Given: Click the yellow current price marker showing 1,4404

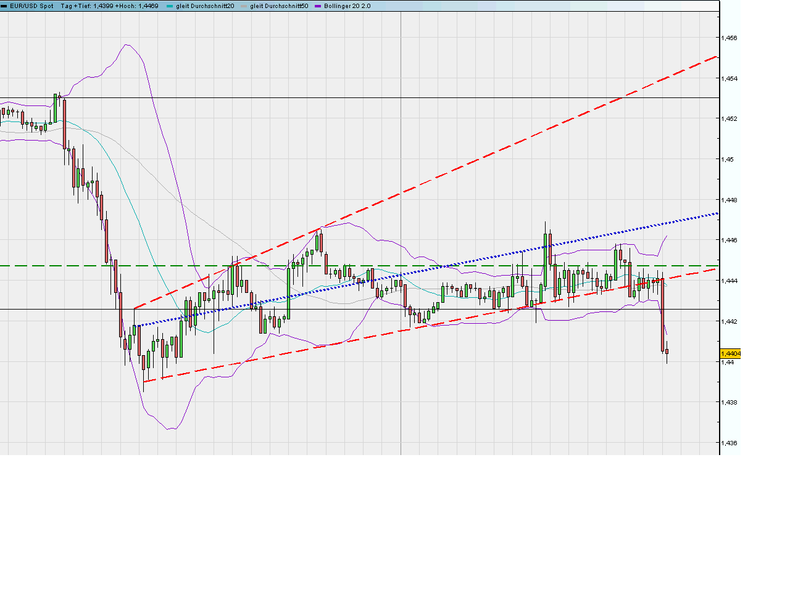Looking at the screenshot, I should [x=730, y=353].
